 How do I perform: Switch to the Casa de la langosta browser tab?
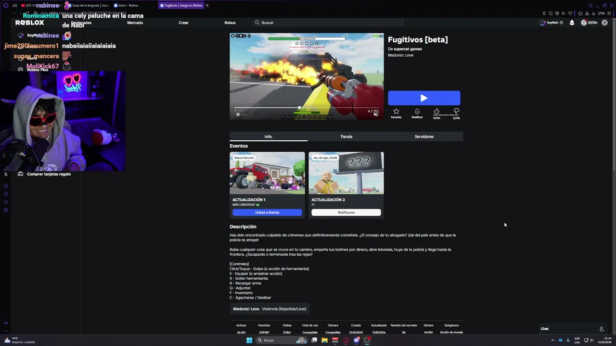tap(89, 5)
